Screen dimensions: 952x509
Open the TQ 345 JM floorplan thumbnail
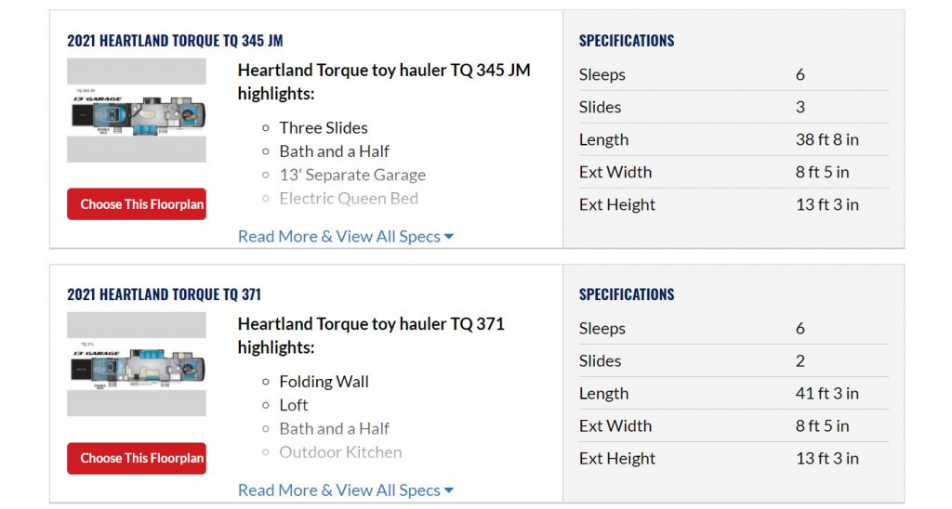point(137,111)
